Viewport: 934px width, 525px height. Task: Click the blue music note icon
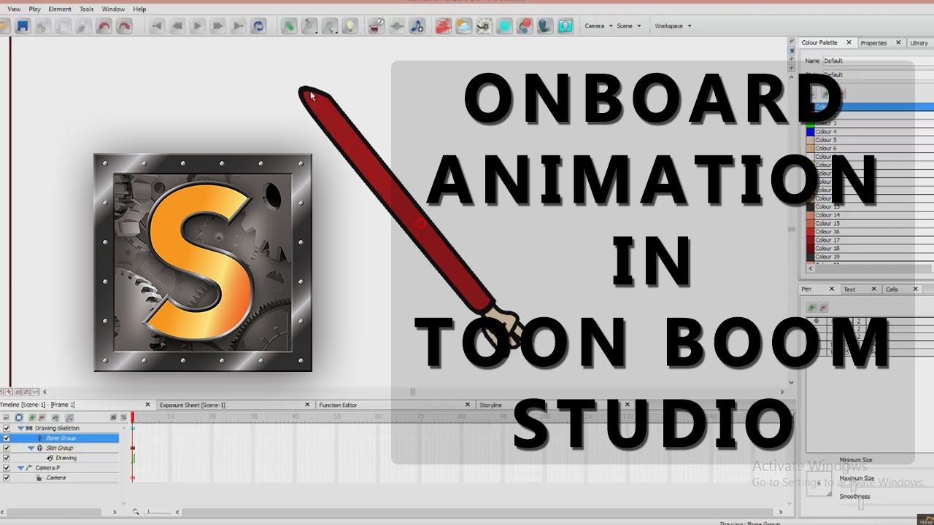tap(417, 26)
